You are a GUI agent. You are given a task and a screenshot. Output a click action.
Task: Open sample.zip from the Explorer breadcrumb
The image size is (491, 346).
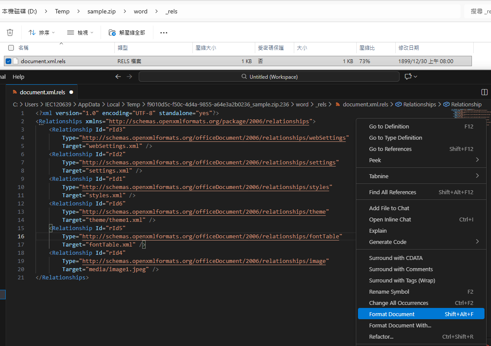click(101, 11)
